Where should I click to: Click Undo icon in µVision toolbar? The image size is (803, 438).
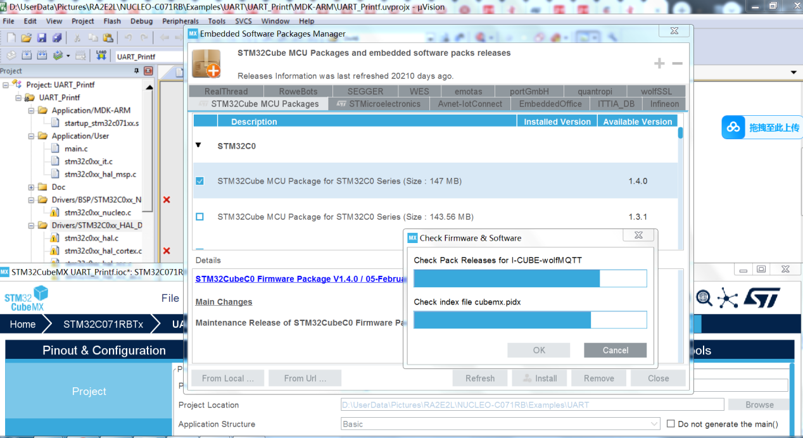128,38
